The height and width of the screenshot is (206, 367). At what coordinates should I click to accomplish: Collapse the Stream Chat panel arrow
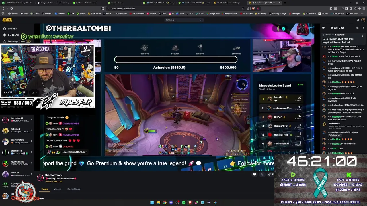click(323, 28)
